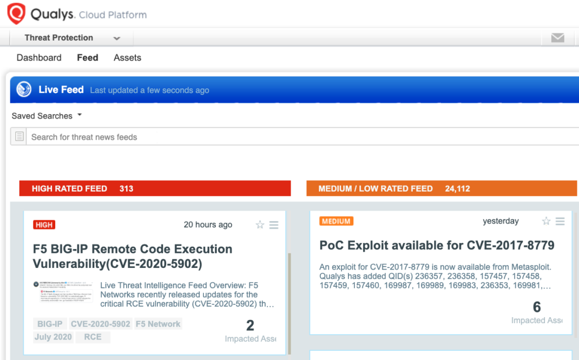
Task: Open the PoC Exploit card hamburger menu
Action: click(560, 221)
